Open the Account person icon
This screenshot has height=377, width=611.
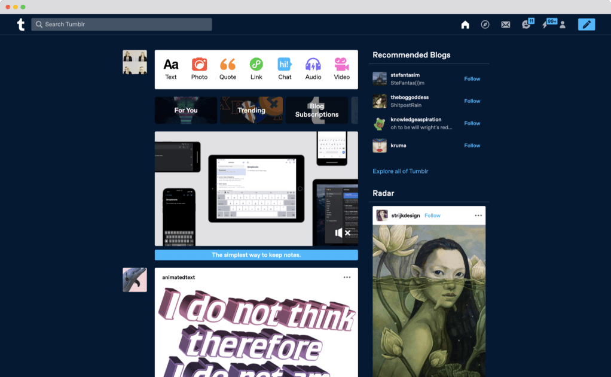pos(562,25)
